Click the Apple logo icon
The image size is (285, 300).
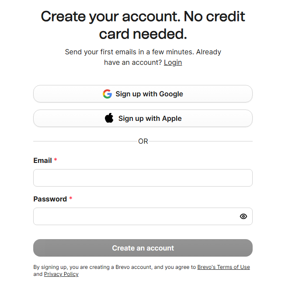tap(109, 118)
